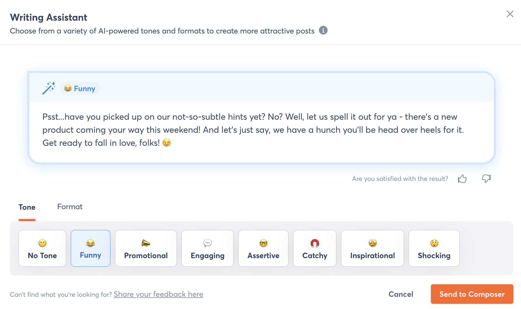
Task: Pick the Assertive tone
Action: 263,248
